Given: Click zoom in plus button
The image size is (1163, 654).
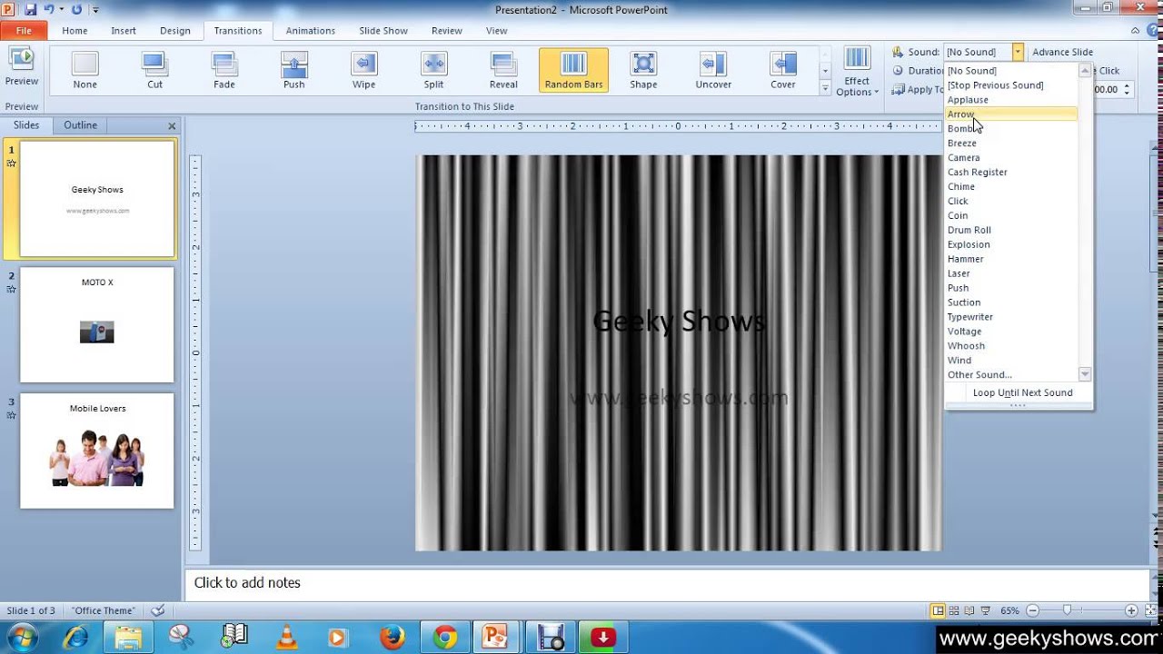Looking at the screenshot, I should point(1131,611).
